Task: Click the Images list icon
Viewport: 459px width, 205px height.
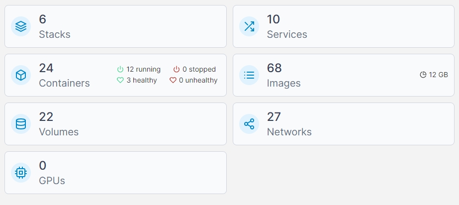Action: (x=249, y=75)
